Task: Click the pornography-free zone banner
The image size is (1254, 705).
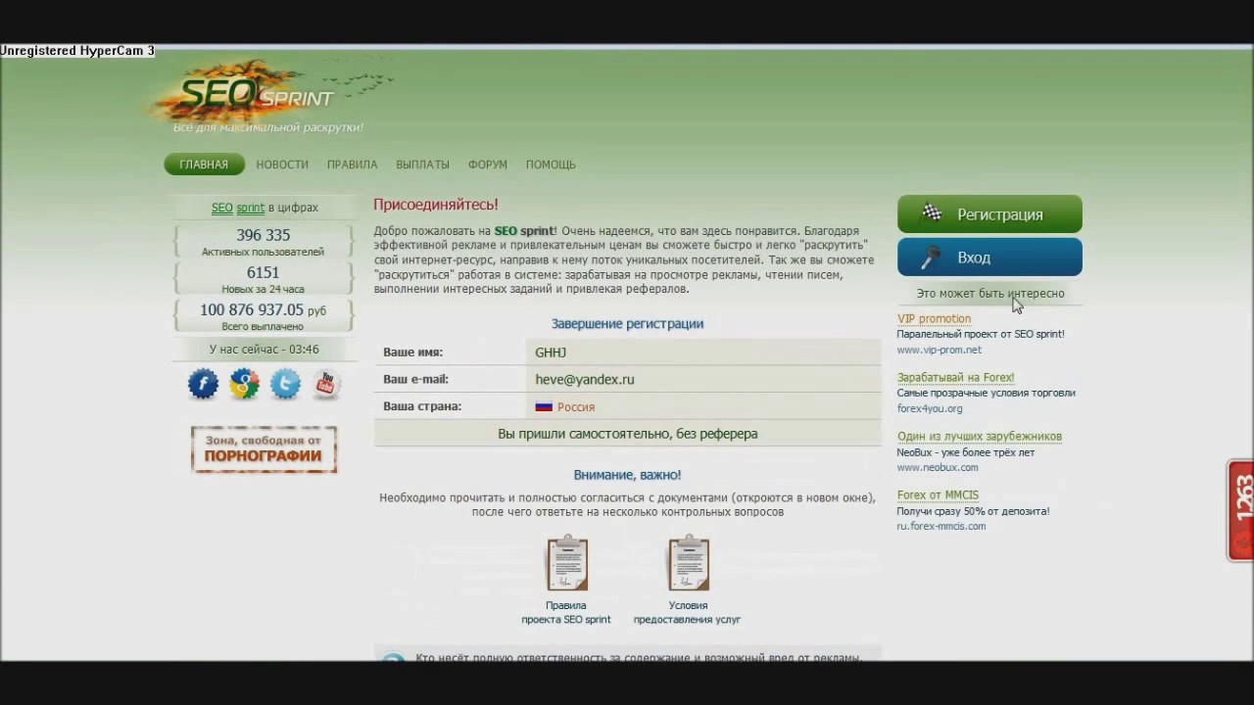Action: coord(264,449)
